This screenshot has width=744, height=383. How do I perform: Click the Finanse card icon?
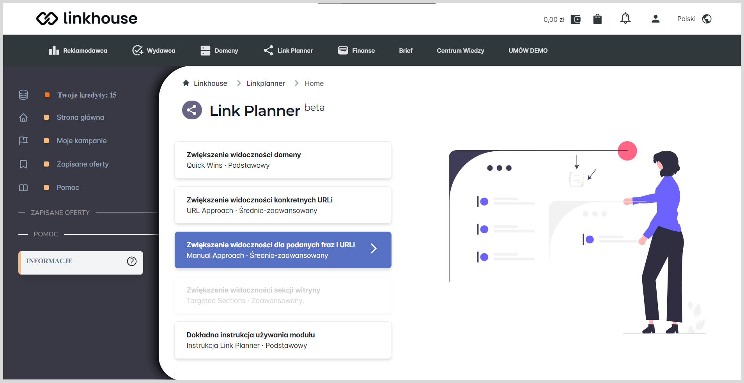tap(343, 50)
